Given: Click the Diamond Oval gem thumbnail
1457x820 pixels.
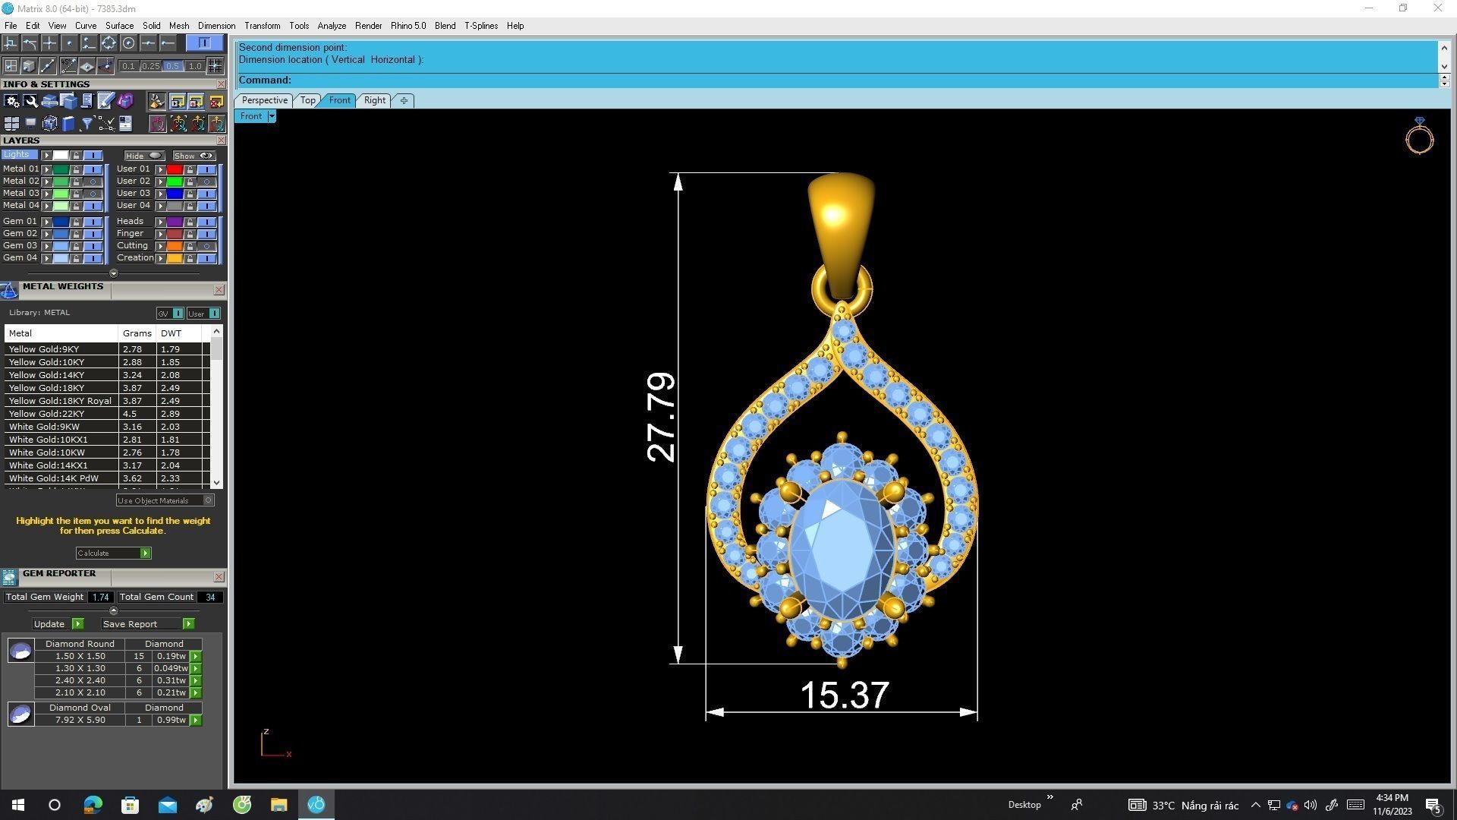Looking at the screenshot, I should (x=20, y=714).
